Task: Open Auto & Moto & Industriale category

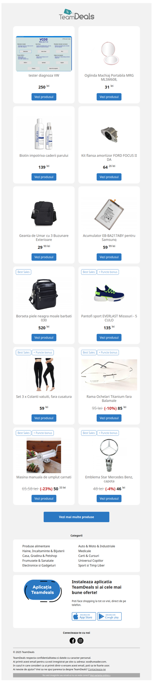Action: (x=97, y=546)
